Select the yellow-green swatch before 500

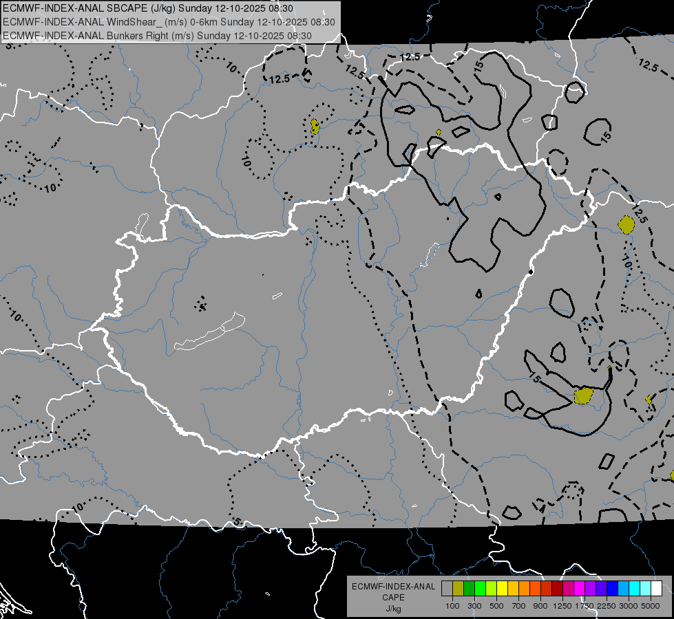(x=492, y=589)
